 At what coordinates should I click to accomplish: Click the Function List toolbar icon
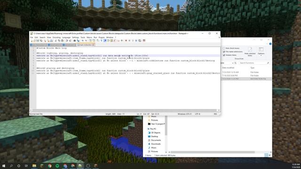tap(115, 41)
